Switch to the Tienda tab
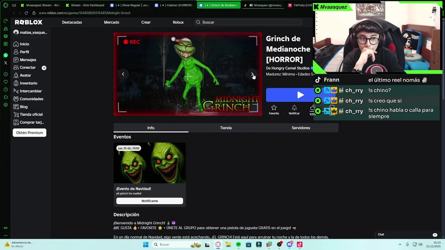This screenshot has width=445, height=250. click(226, 128)
